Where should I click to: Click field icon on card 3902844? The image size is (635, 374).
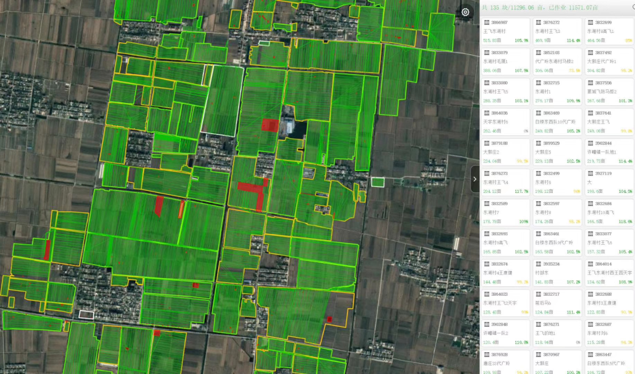pyautogui.click(x=590, y=143)
